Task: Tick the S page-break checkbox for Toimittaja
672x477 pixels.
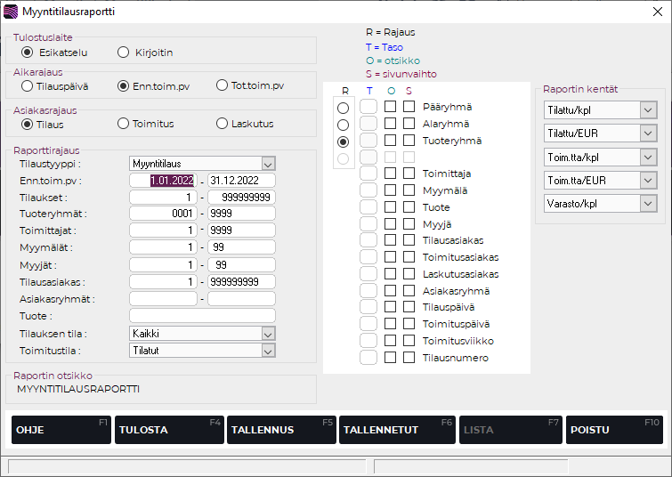Action: 409,174
